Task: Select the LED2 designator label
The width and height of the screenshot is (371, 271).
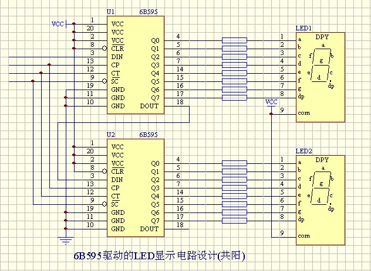Action: coord(304,151)
